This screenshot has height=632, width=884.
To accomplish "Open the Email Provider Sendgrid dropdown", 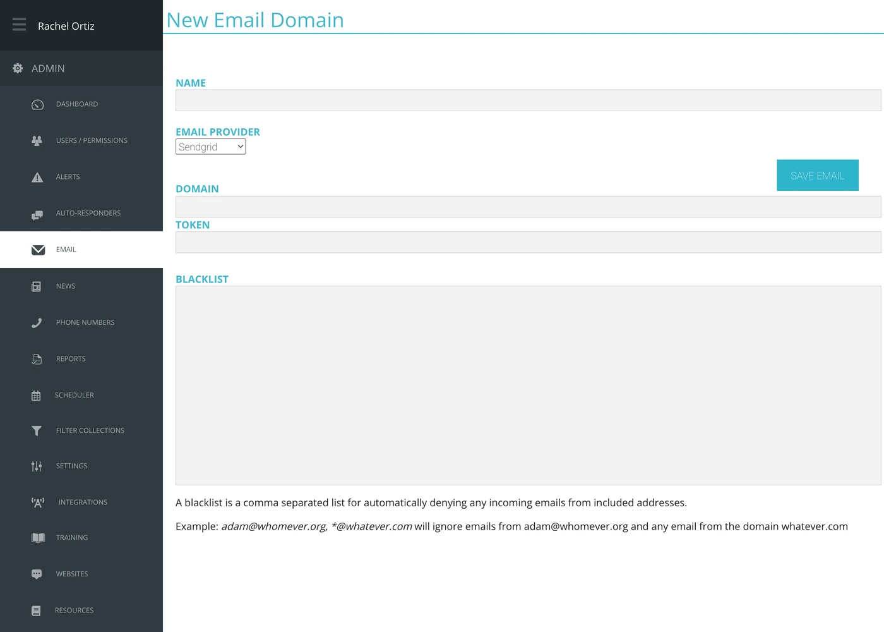I will click(x=210, y=147).
